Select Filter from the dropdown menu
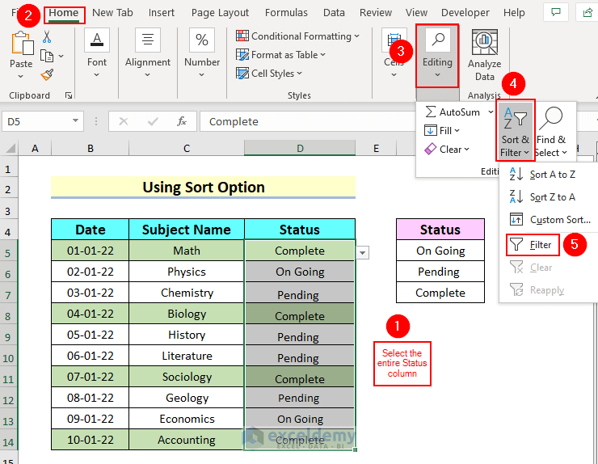598x464 pixels. point(533,245)
